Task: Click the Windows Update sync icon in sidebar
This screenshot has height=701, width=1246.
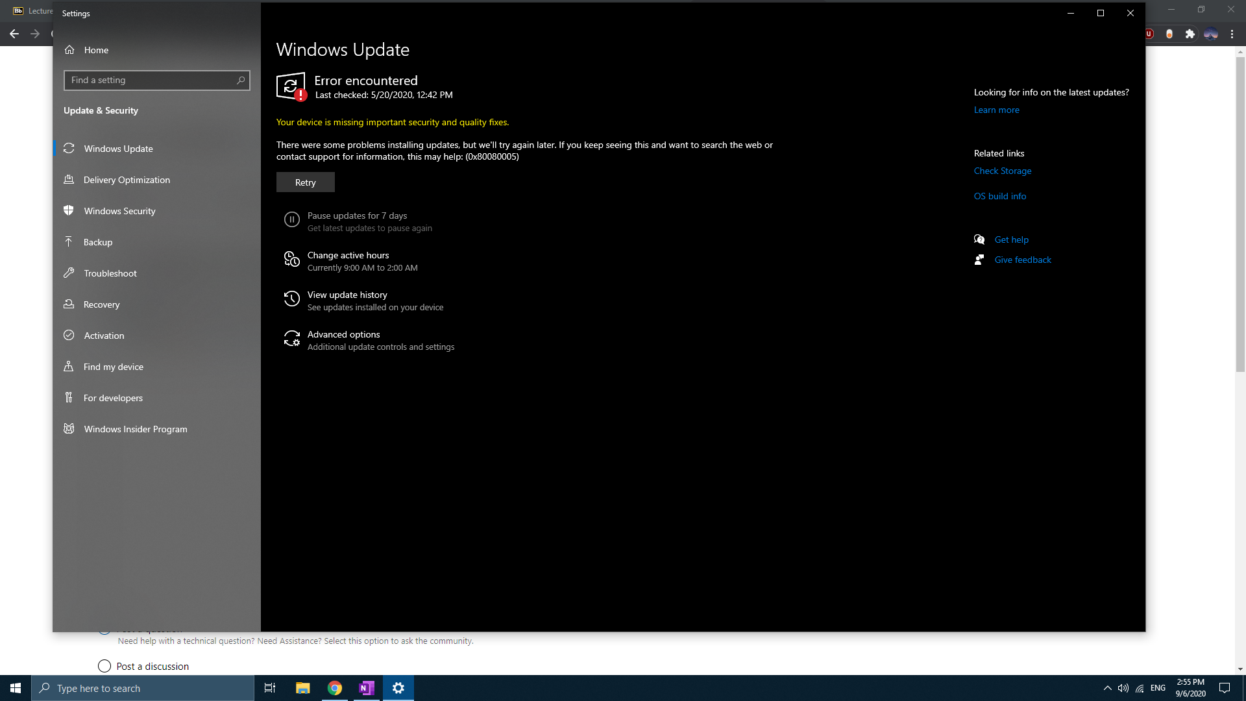Action: tap(69, 149)
